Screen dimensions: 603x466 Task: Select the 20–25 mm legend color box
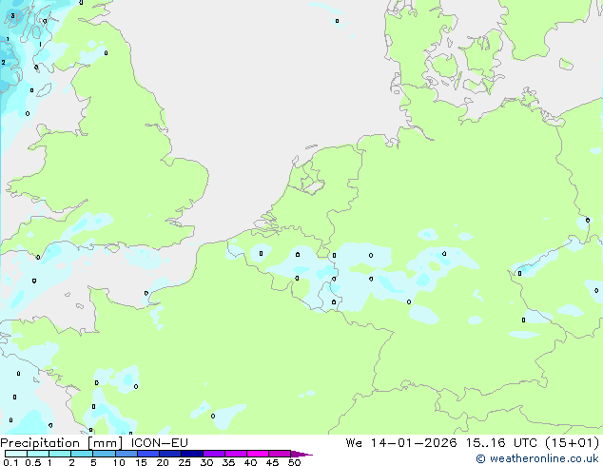pos(170,454)
